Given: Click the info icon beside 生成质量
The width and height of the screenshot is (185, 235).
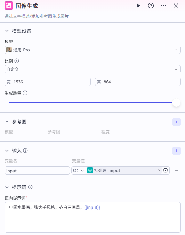Looking at the screenshot, I should (x=25, y=93).
